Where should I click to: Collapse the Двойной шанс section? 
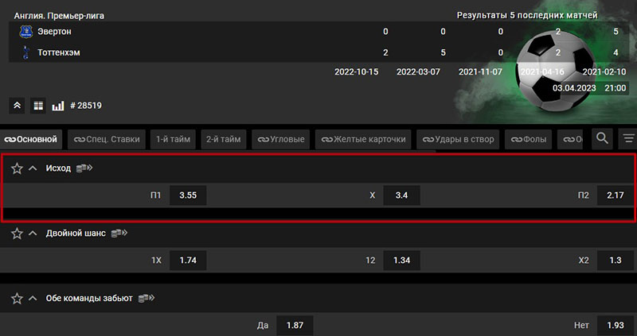pyautogui.click(x=33, y=234)
